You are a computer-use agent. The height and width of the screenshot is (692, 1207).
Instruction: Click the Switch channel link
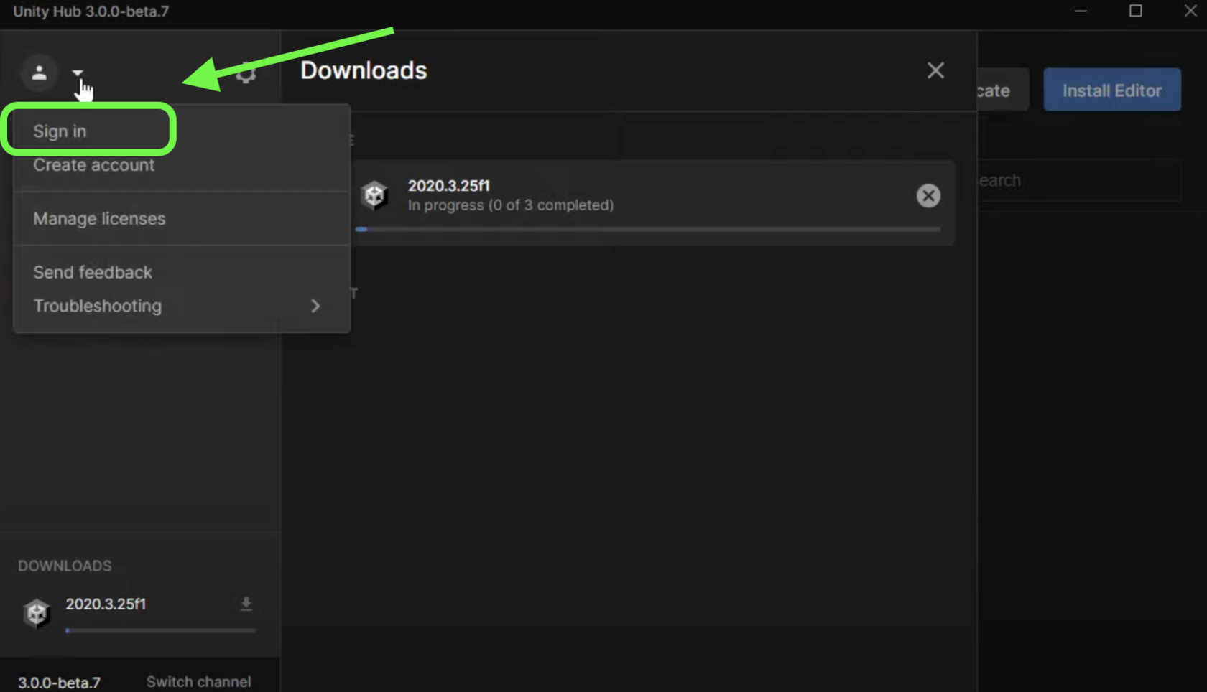tap(199, 682)
